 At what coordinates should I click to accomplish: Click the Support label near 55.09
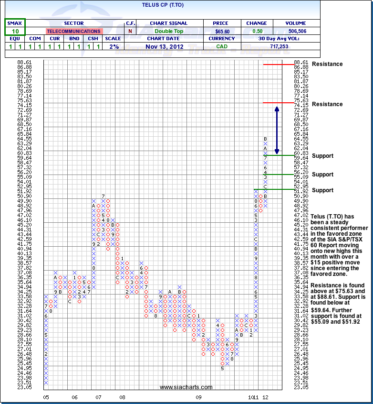(x=323, y=175)
